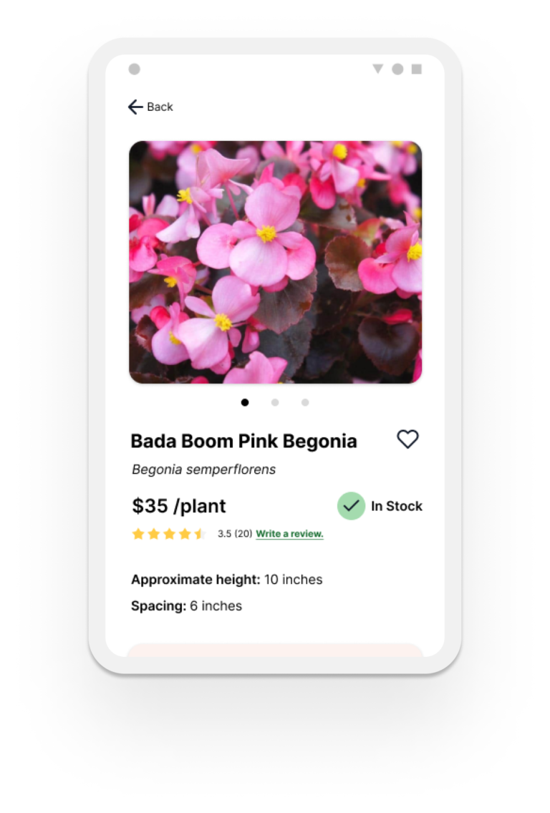Tap the status bar triangle signal icon
This screenshot has height=813, width=550.
tap(378, 69)
